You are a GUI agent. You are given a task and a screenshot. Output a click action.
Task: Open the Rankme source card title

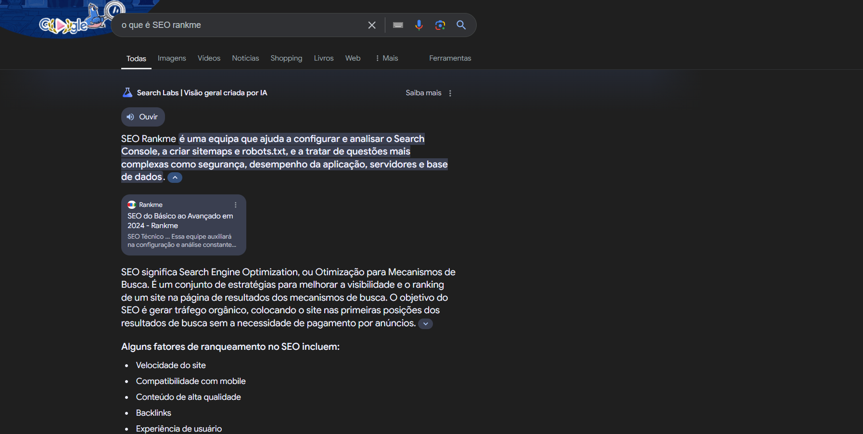point(180,221)
